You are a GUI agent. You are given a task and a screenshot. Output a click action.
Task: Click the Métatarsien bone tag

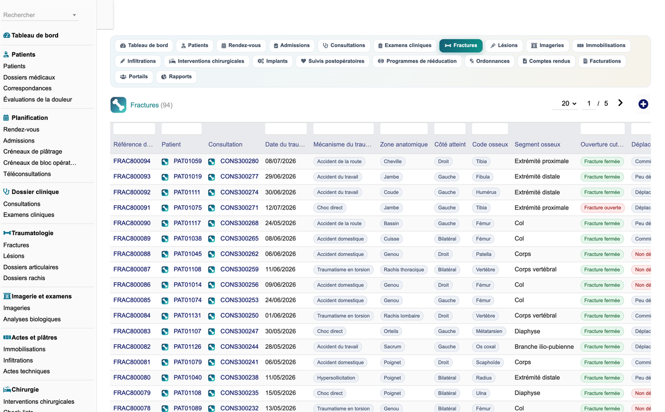click(x=489, y=332)
